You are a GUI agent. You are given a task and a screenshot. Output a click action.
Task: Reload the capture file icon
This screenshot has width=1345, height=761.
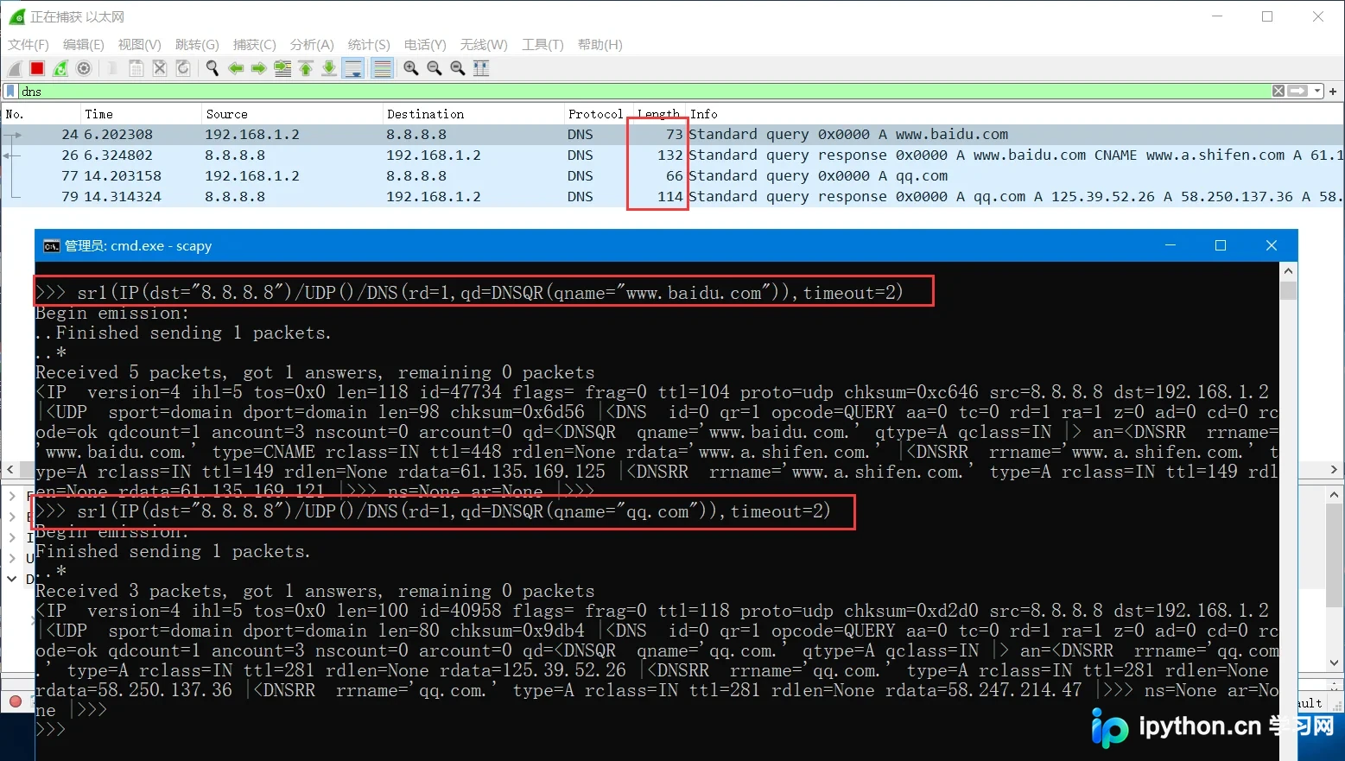pyautogui.click(x=183, y=68)
